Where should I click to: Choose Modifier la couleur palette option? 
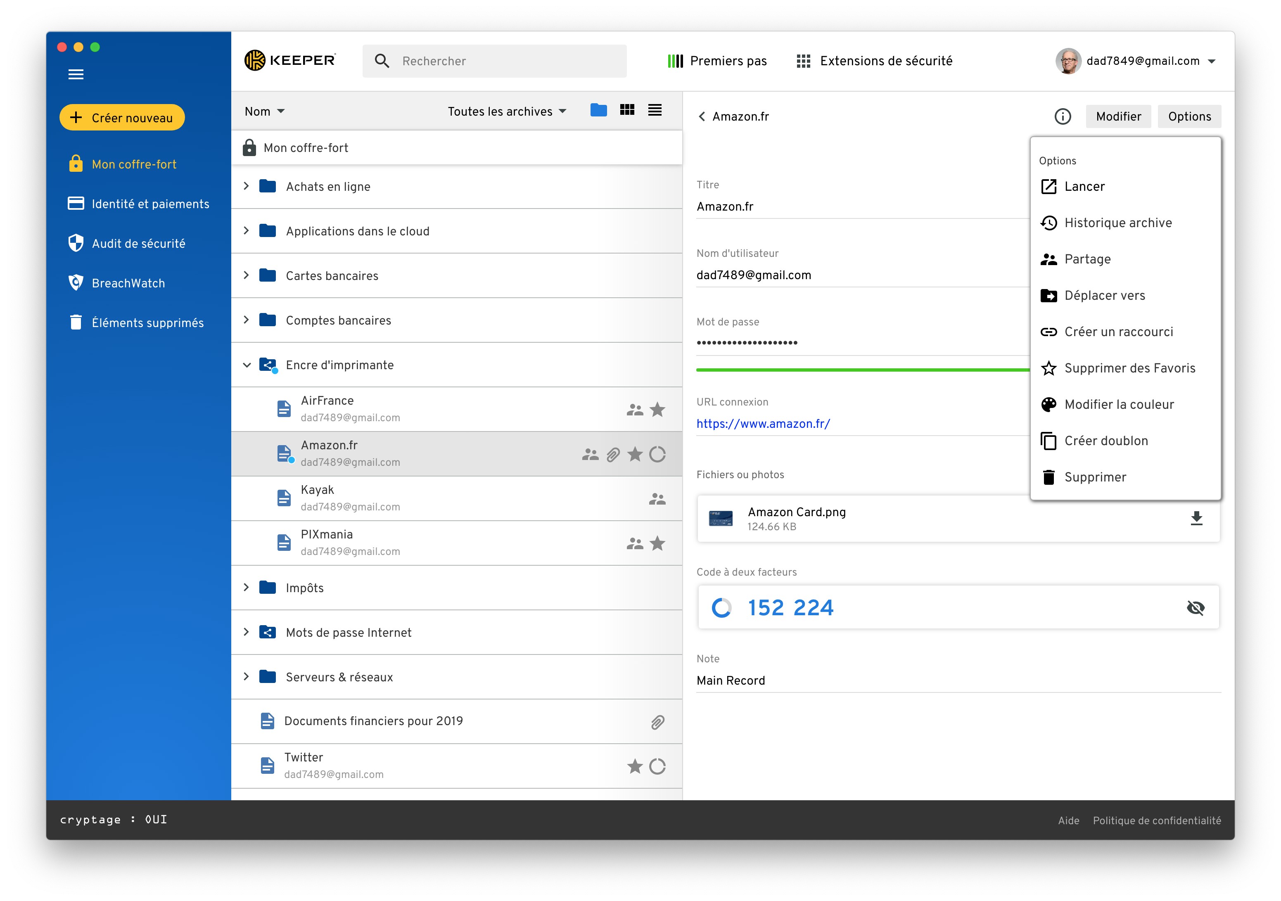pyautogui.click(x=1119, y=405)
